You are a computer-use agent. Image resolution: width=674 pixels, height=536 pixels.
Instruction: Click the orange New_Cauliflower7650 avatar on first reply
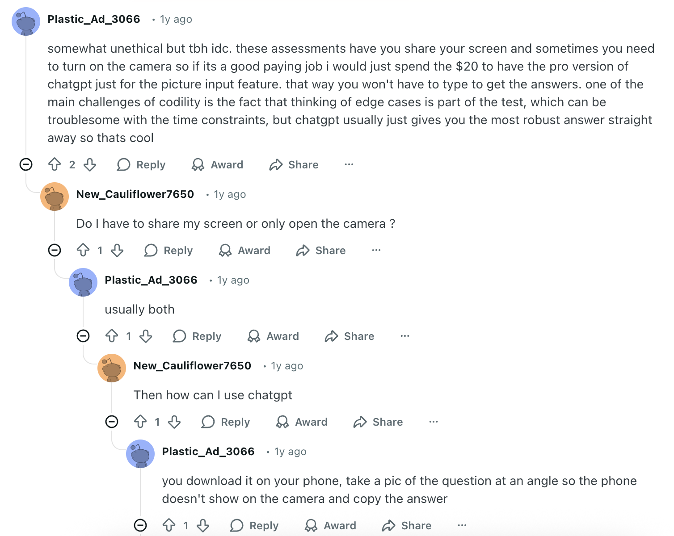(x=55, y=197)
